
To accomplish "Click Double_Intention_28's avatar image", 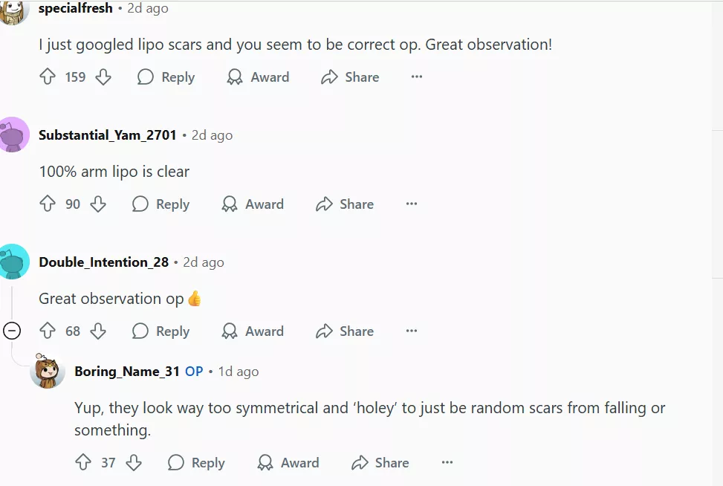I will click(15, 262).
